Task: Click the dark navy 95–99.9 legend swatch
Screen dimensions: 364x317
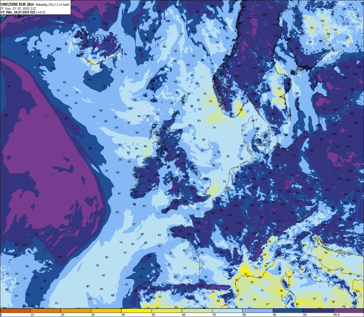Action: pos(318,311)
